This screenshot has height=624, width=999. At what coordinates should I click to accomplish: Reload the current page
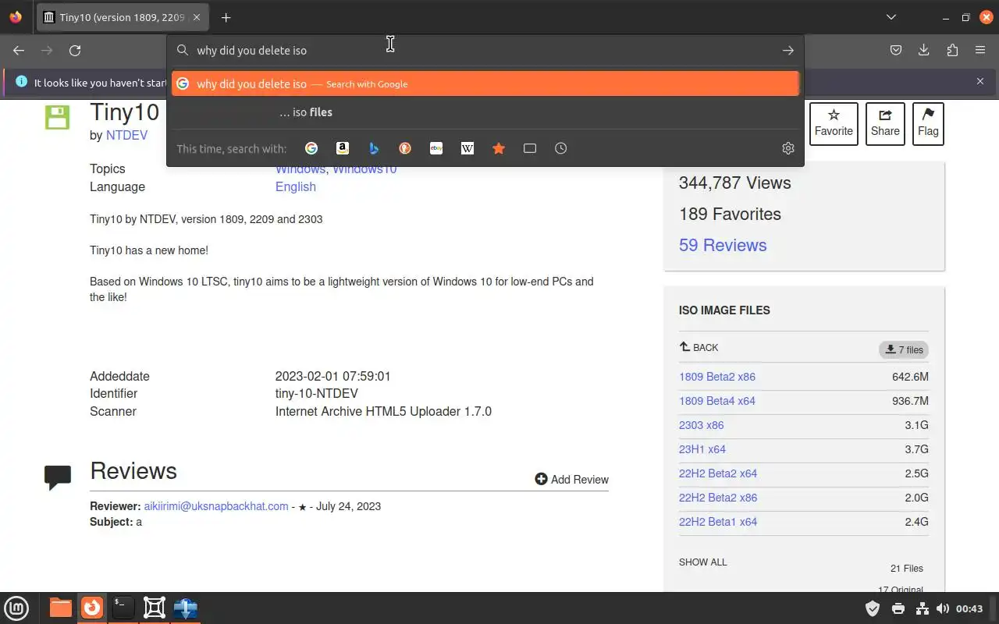pos(75,51)
